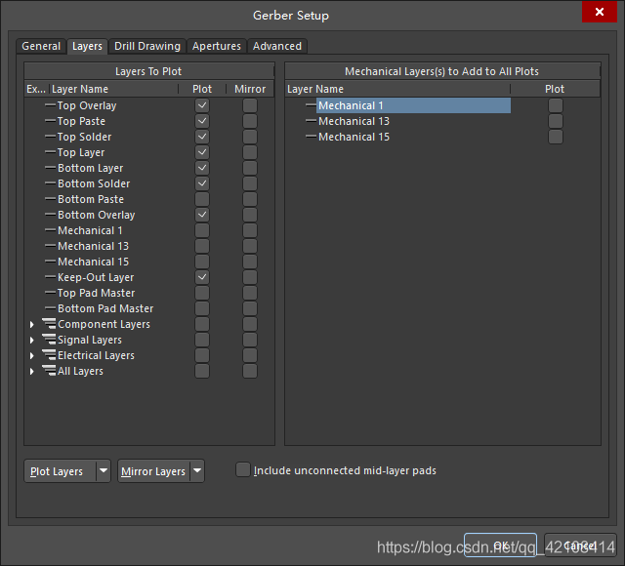
Task: Check Plot for Top Pad Master
Action: click(202, 293)
